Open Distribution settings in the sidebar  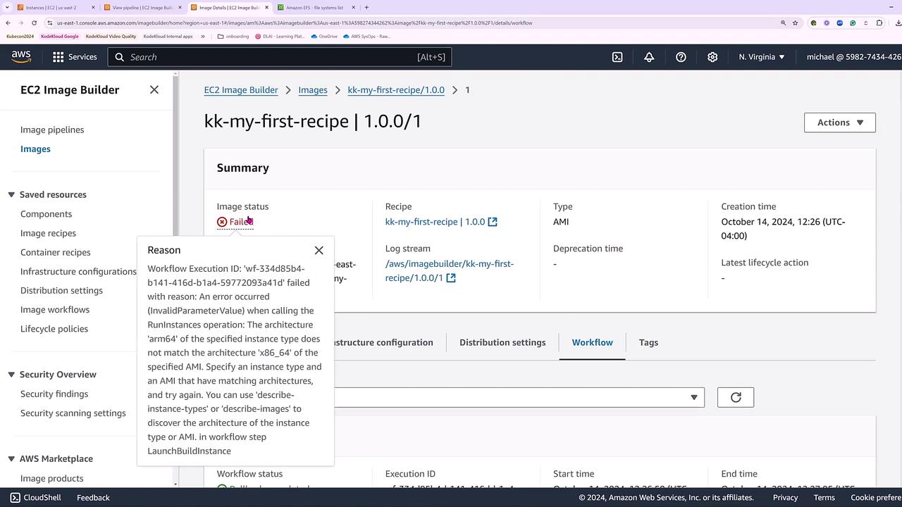pos(61,291)
